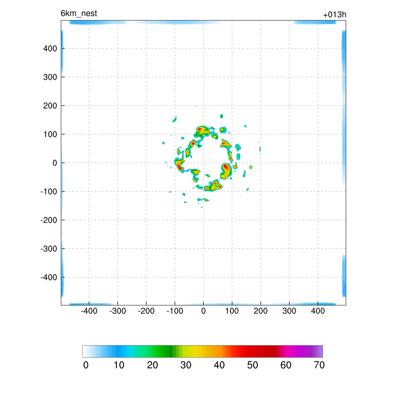The width and height of the screenshot is (407, 407).
Task: Click the colorbar label 50
Action: (252, 365)
